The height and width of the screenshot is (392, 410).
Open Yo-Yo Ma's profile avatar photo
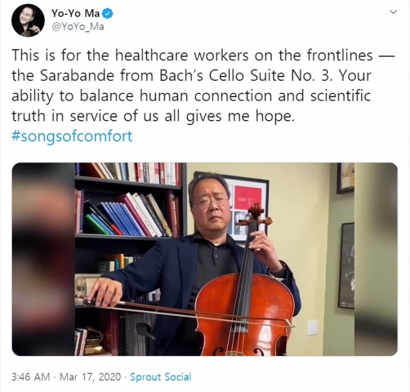pos(28,21)
